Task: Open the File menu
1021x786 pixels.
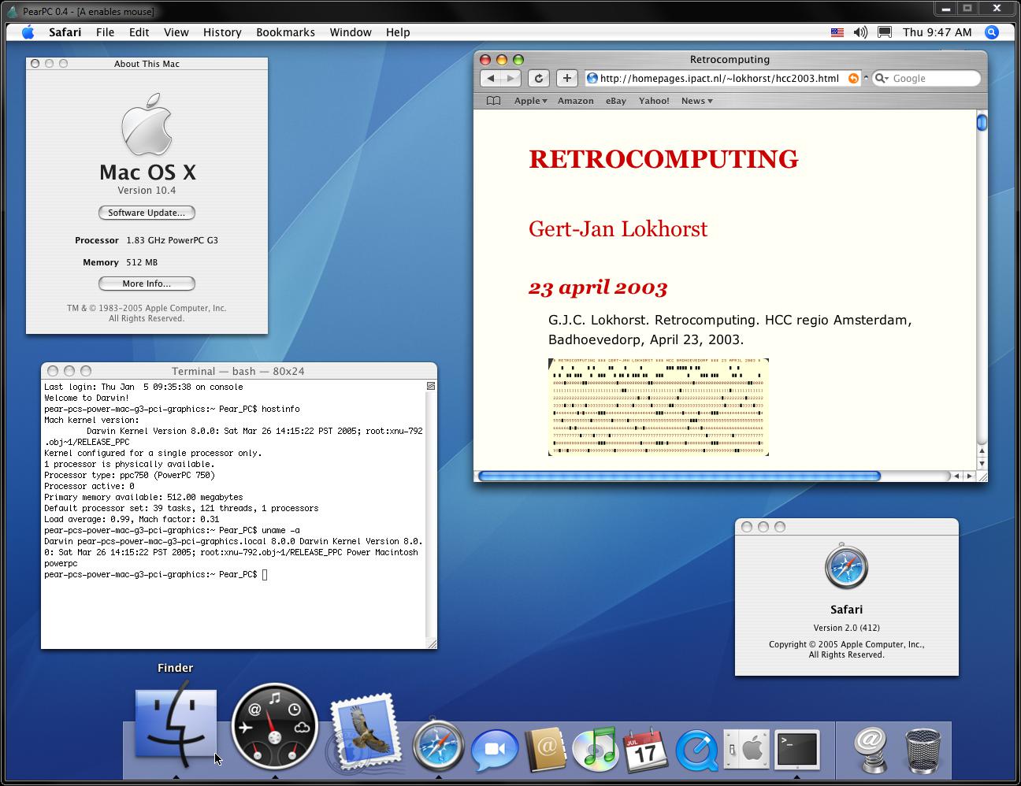Action: [105, 32]
